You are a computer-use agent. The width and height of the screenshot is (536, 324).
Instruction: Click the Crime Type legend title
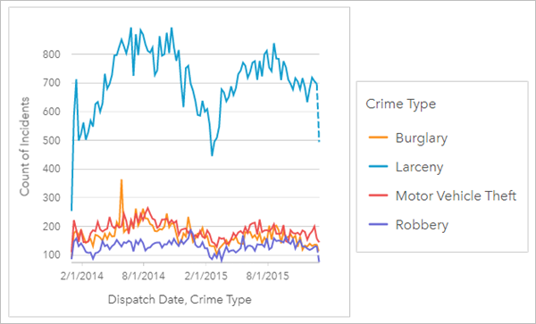coord(401,104)
